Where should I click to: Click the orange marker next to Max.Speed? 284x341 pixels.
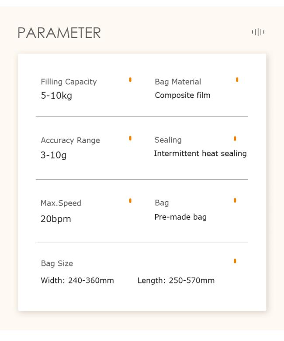coord(130,200)
